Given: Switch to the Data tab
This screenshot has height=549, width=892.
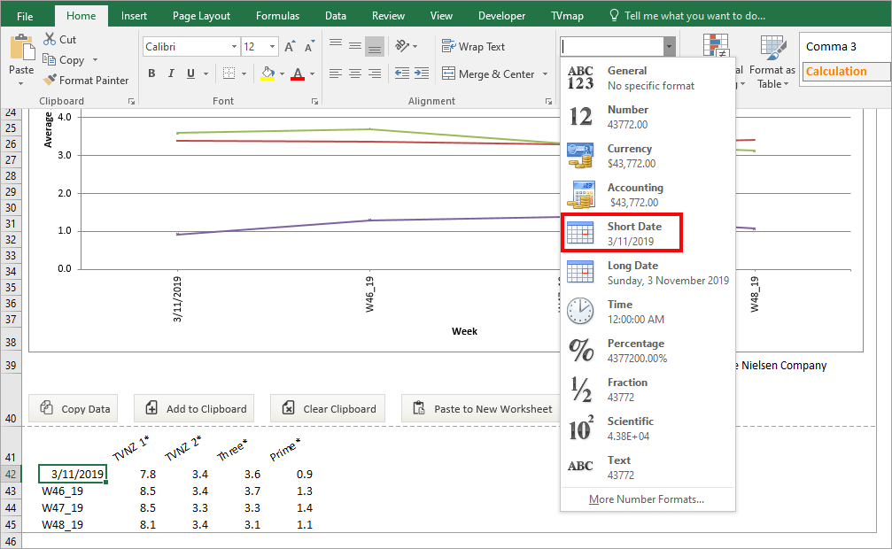Looking at the screenshot, I should [x=336, y=16].
